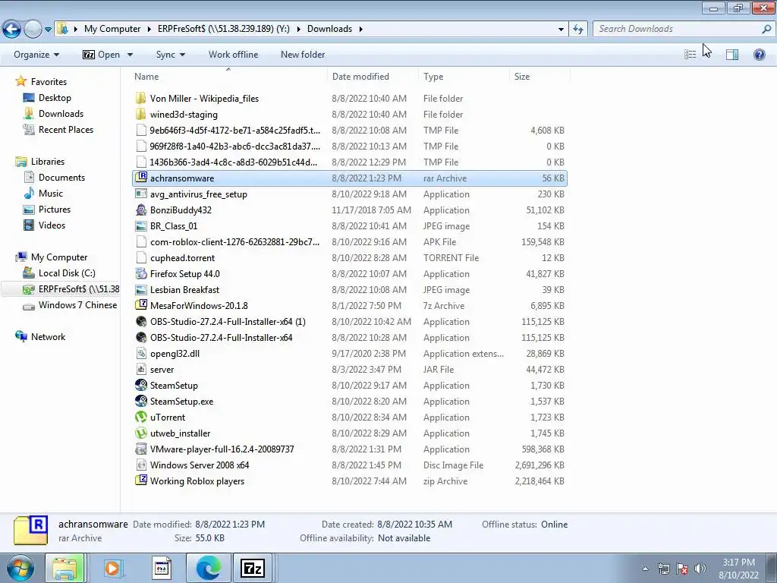The image size is (777, 583).
Task: Click the Back navigation arrow
Action: (12, 30)
